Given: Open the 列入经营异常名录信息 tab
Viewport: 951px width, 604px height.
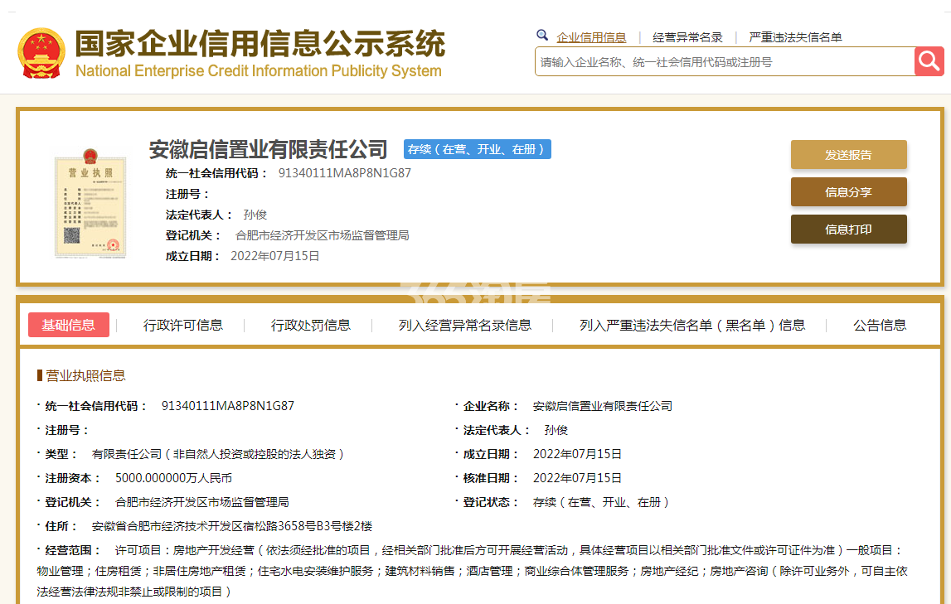Looking at the screenshot, I should click(x=464, y=326).
